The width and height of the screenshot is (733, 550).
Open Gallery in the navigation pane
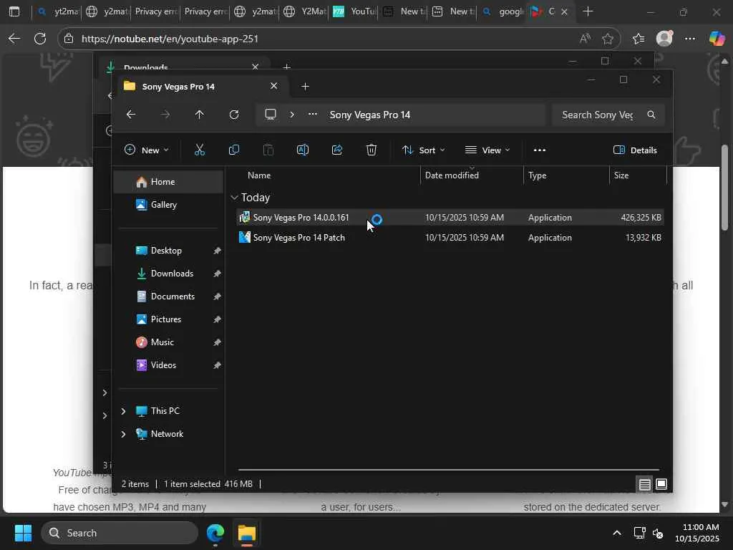pyautogui.click(x=168, y=205)
